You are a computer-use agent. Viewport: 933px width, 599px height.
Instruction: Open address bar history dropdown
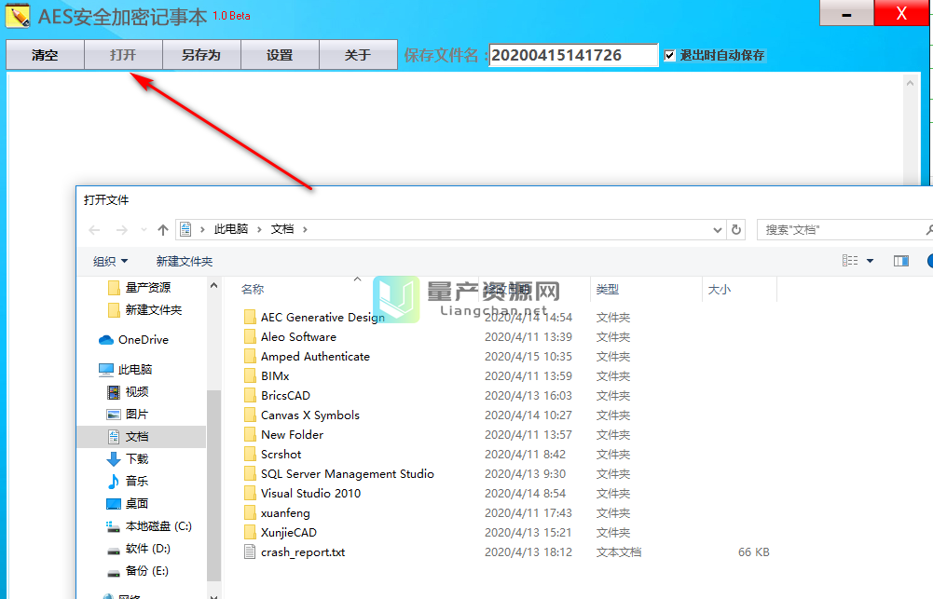[718, 229]
